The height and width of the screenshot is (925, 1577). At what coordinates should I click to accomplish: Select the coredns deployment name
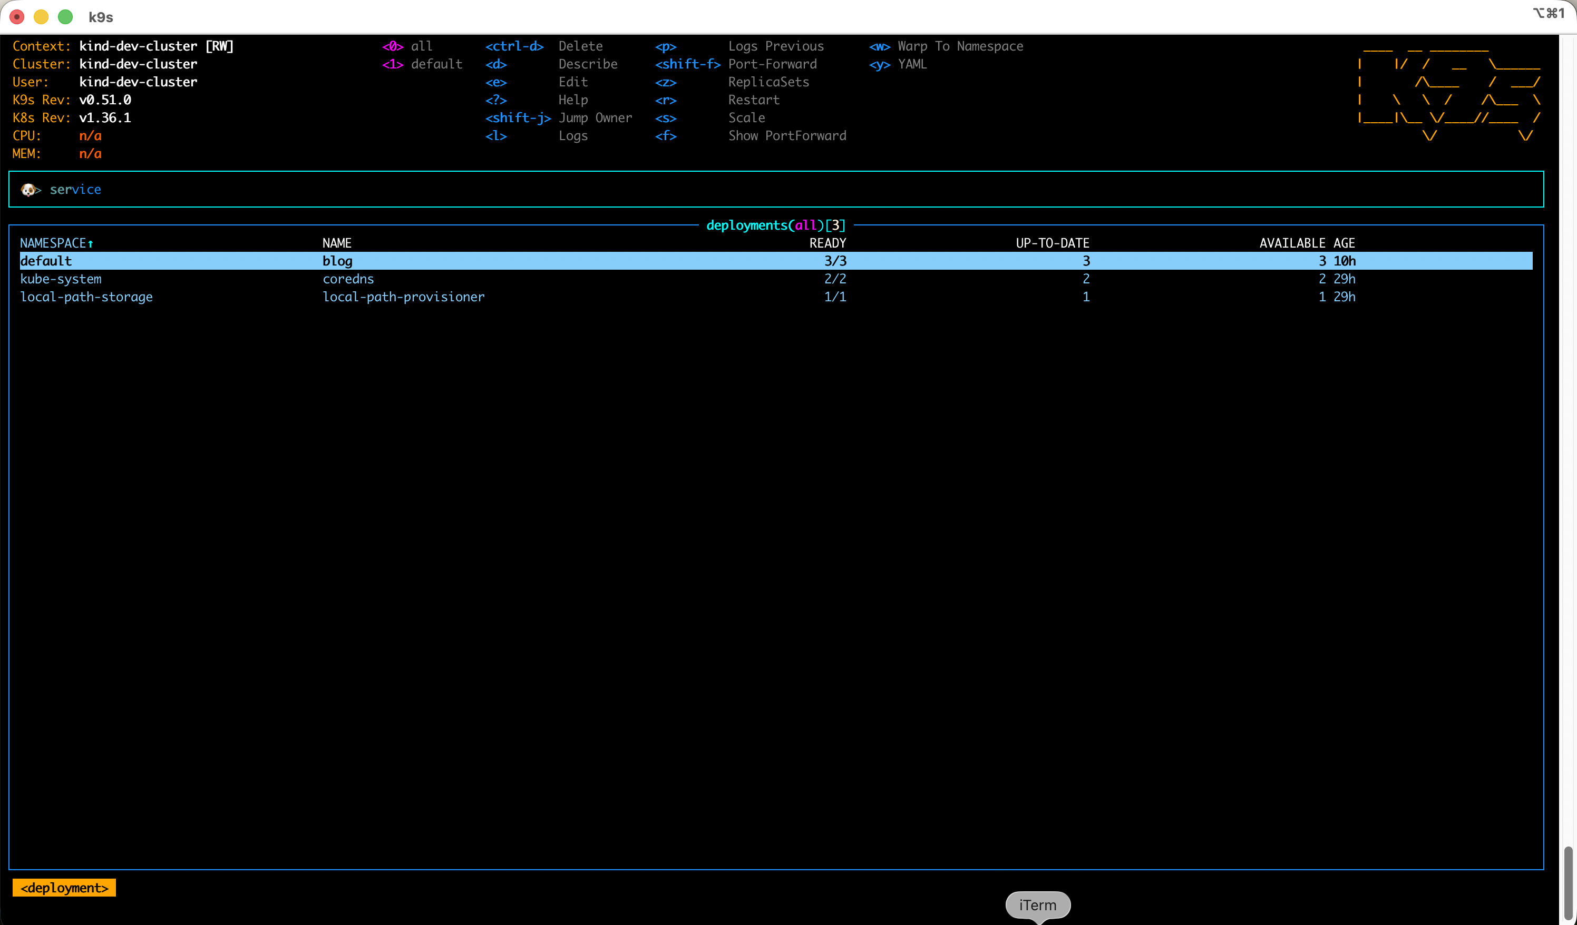(x=348, y=279)
